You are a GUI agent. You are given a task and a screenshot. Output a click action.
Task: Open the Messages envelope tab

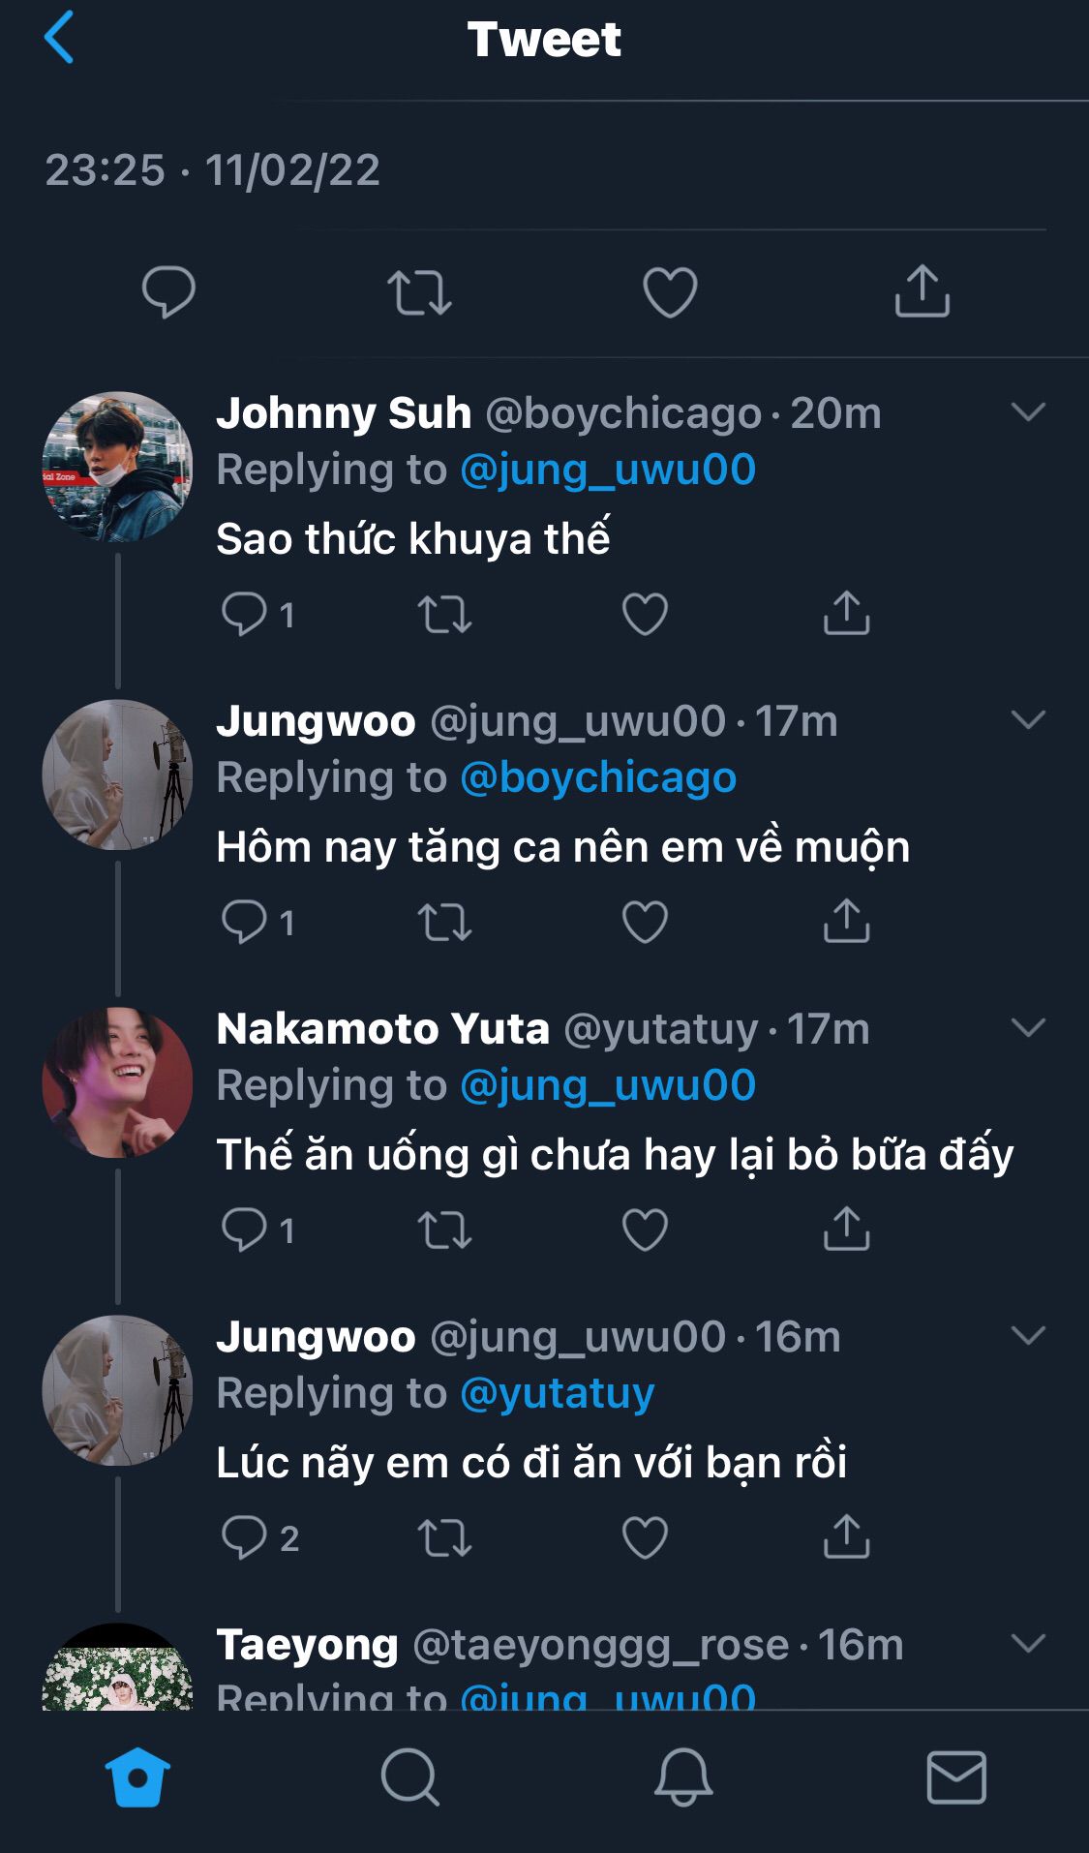pos(956,1777)
